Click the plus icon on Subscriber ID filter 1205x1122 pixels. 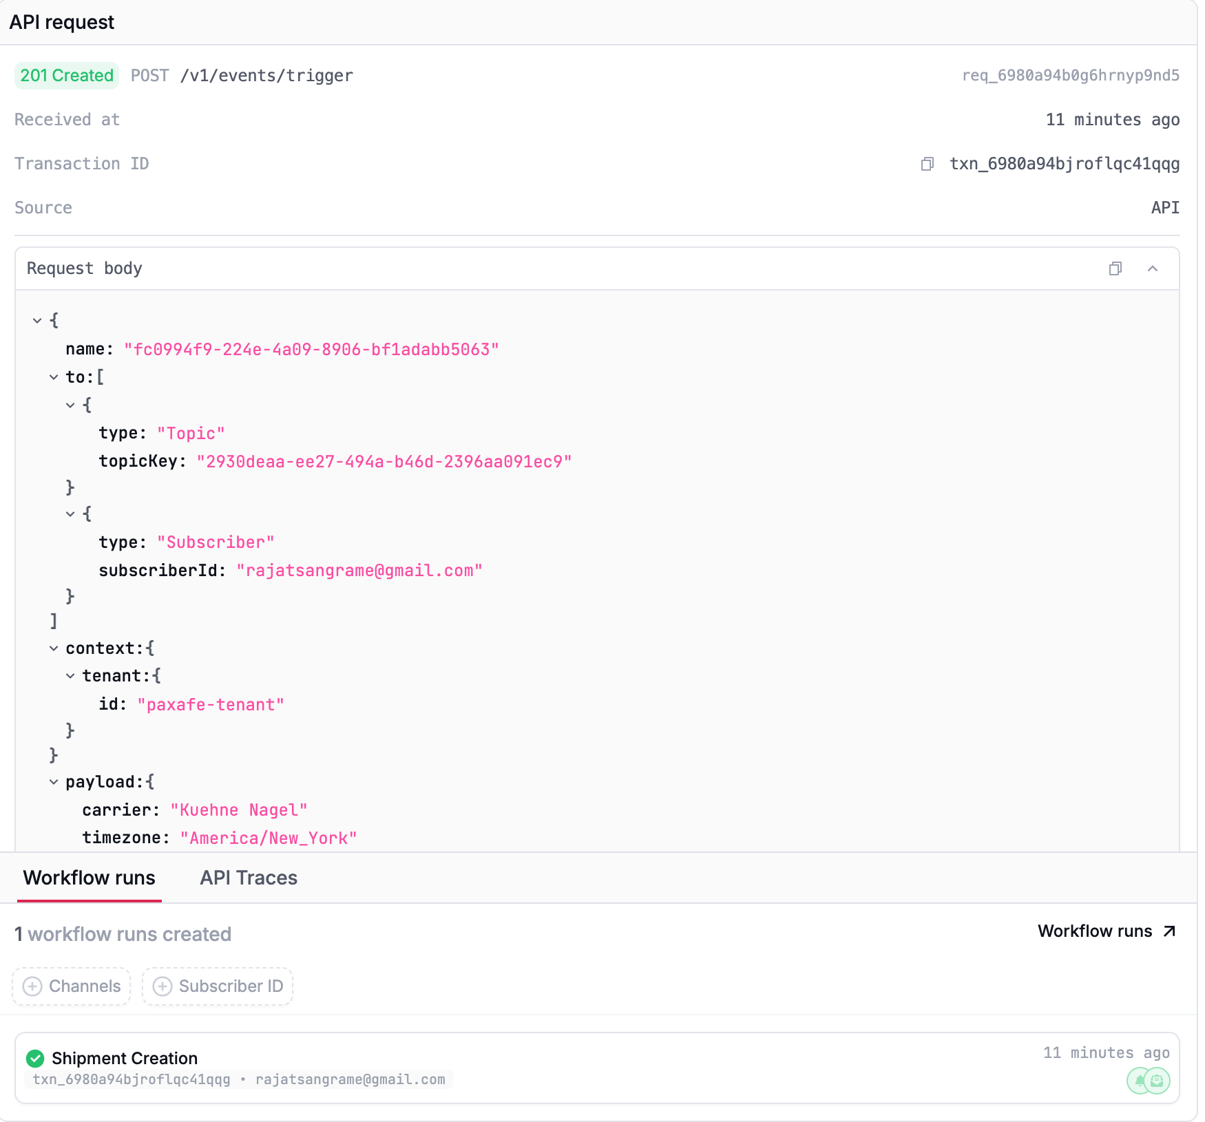point(163,986)
